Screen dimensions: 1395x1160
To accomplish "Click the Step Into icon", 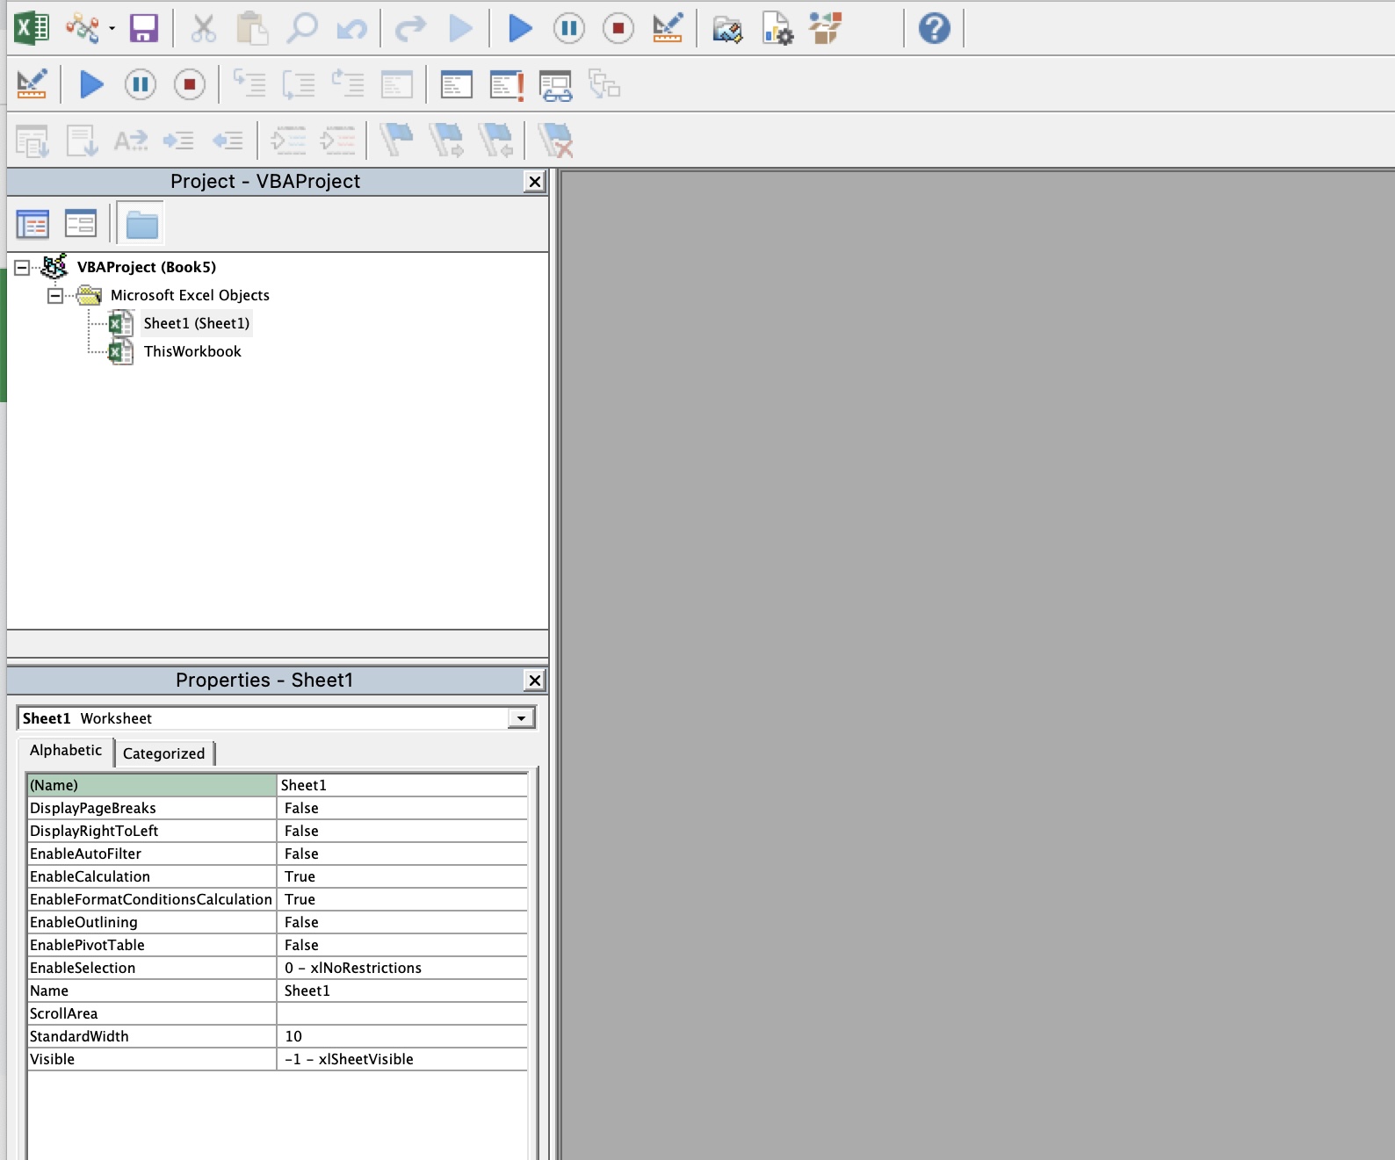I will coord(249,84).
